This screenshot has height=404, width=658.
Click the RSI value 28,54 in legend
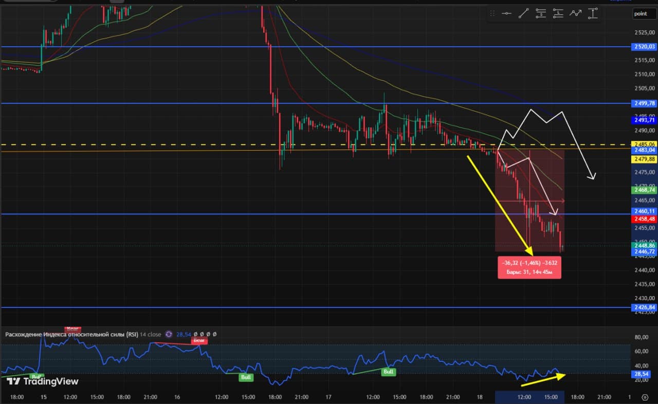[x=184, y=334]
